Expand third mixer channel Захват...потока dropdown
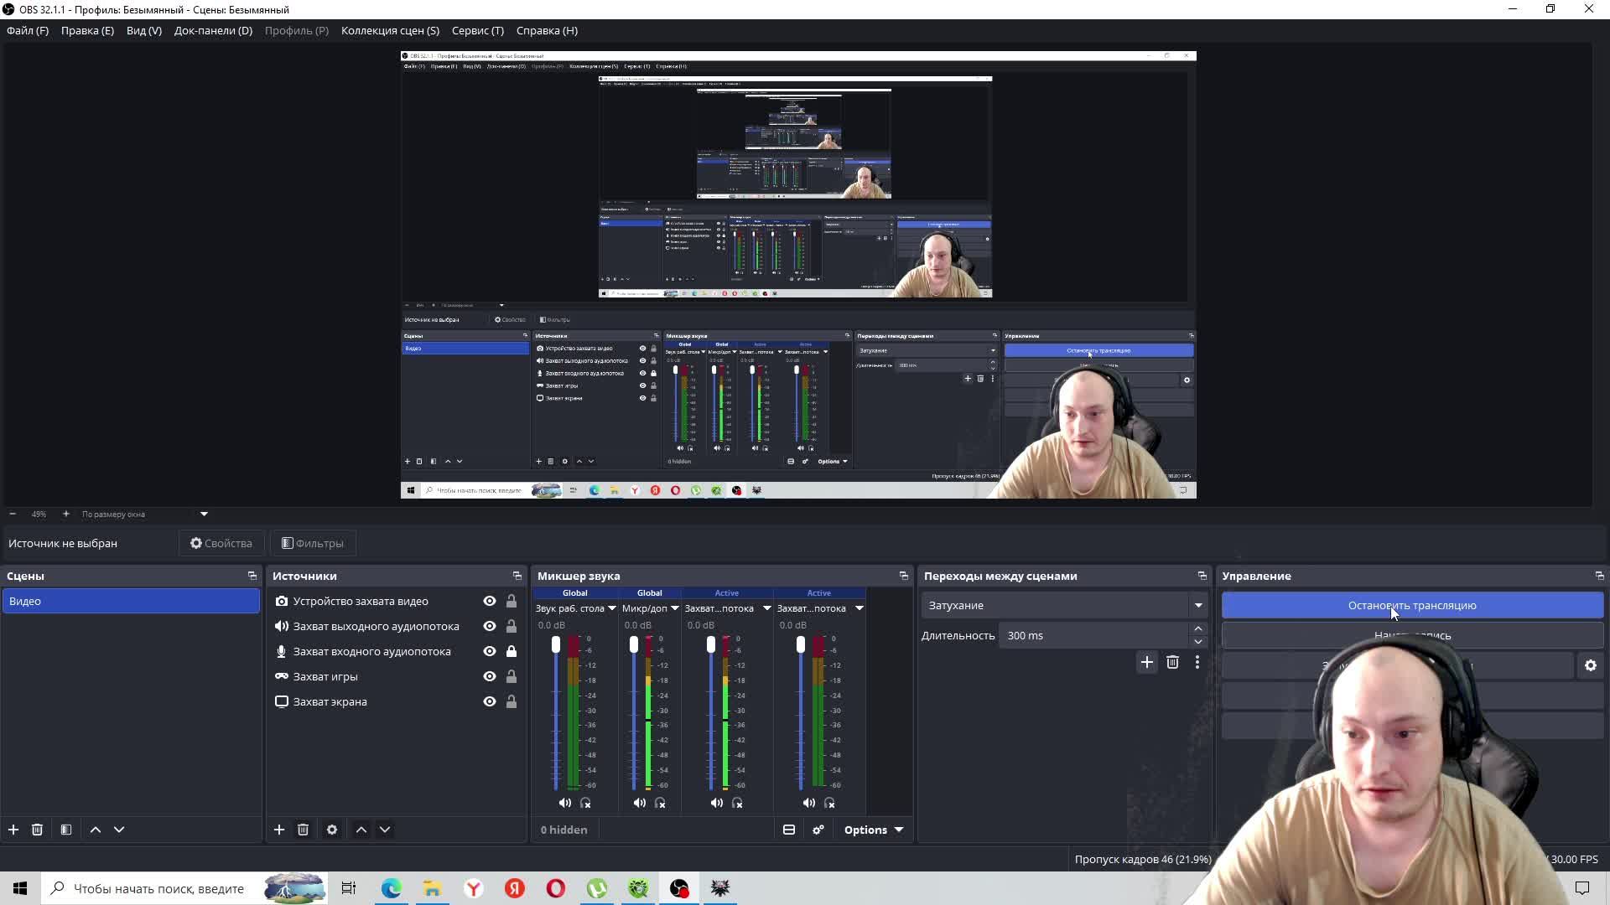The width and height of the screenshot is (1610, 905). click(x=767, y=608)
